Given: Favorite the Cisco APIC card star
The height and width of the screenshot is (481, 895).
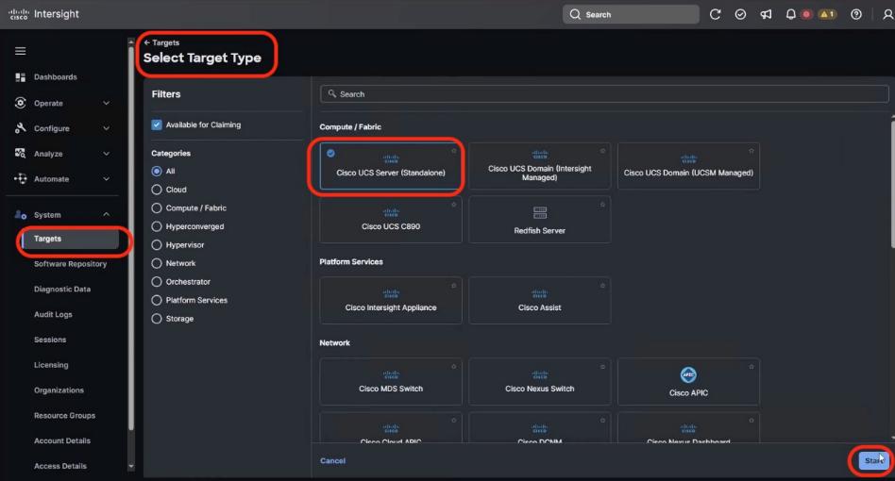Looking at the screenshot, I should tap(751, 367).
